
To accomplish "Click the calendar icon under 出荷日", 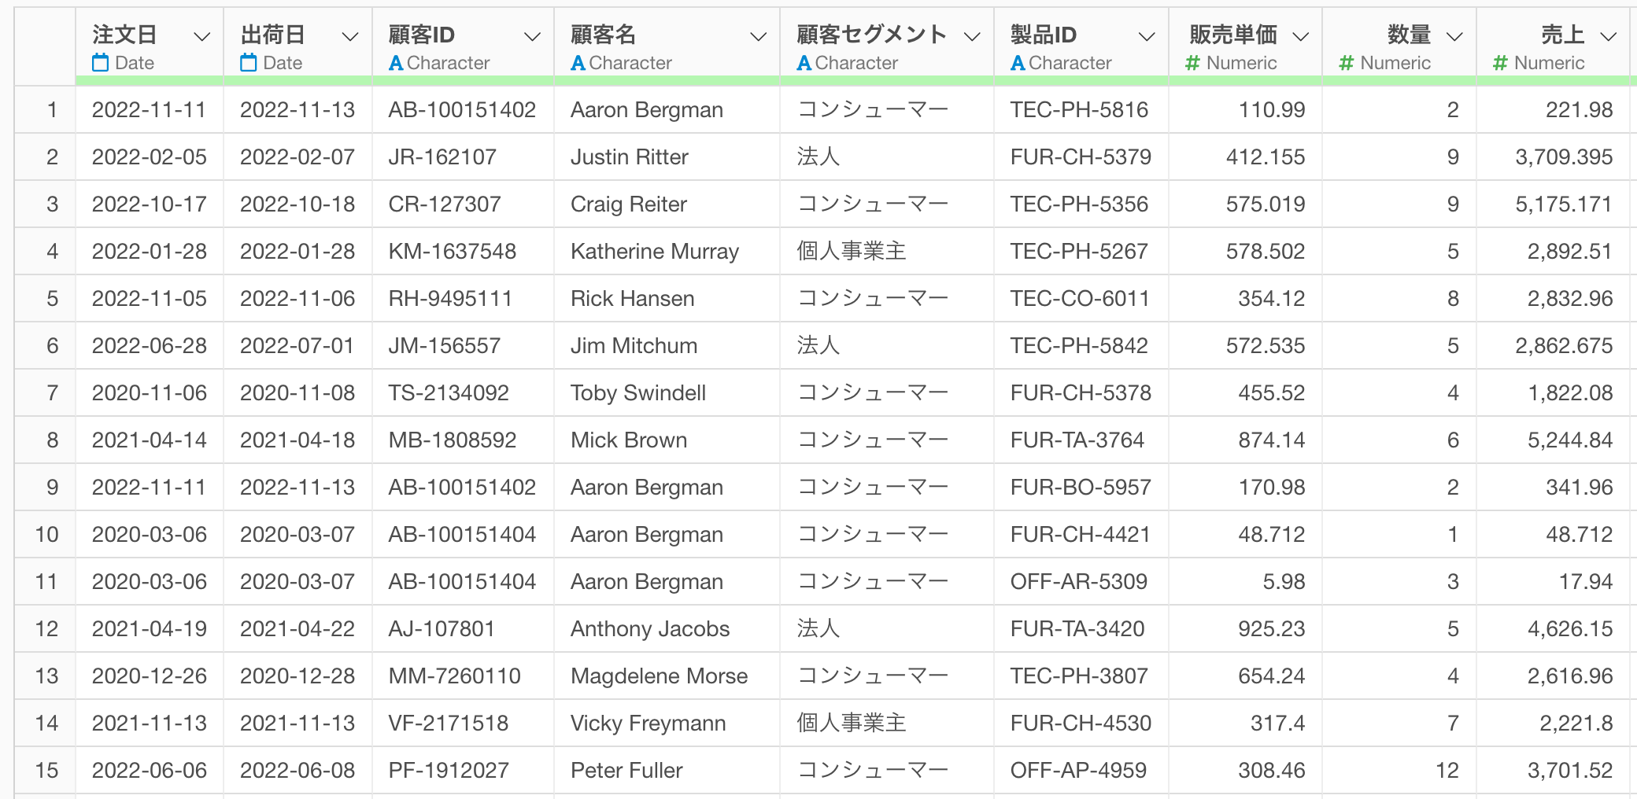I will pos(248,63).
